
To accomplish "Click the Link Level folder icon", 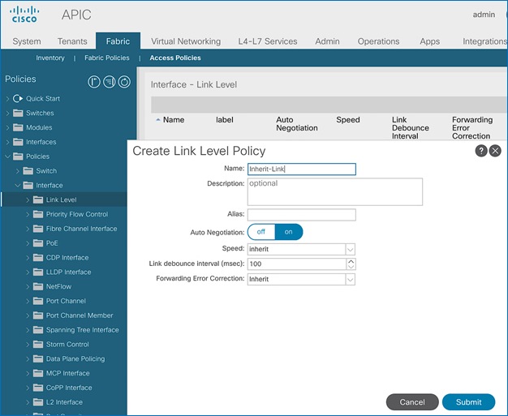I will (x=38, y=199).
